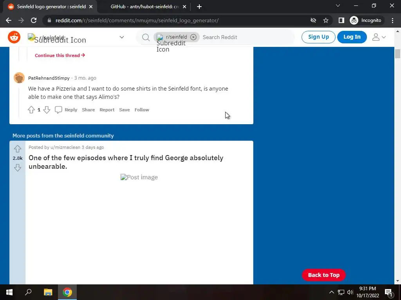This screenshot has width=401, height=300.
Task: Close the GitHub hubot-seinfeld tab
Action: pos(184,7)
